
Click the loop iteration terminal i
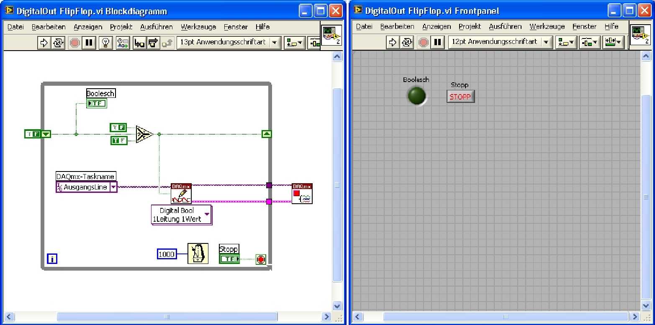point(52,259)
